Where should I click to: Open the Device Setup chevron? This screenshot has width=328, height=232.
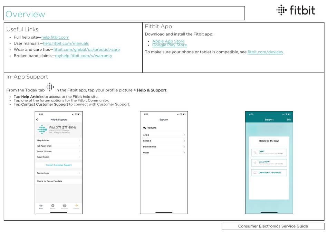coord(184,147)
